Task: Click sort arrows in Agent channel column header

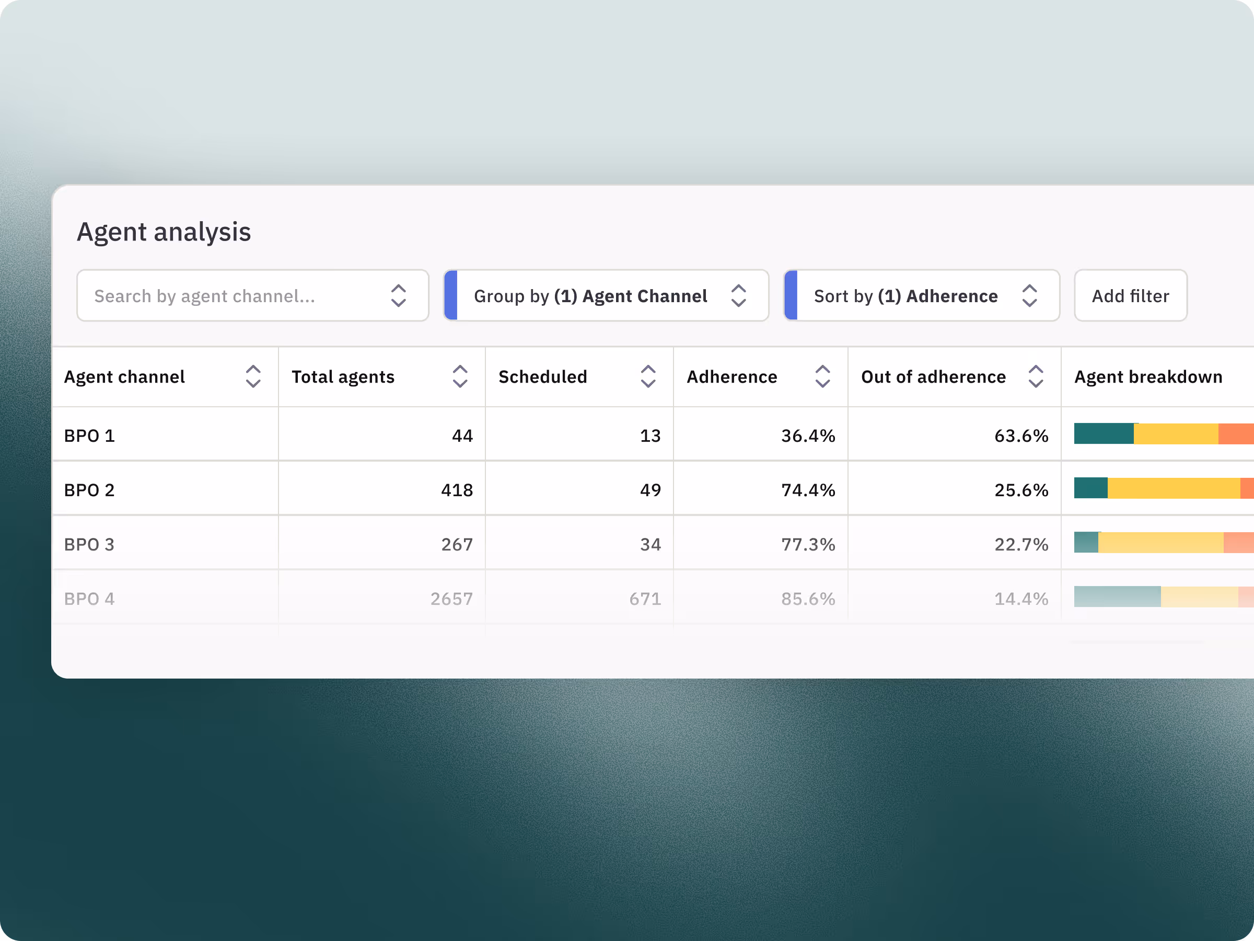Action: coord(253,376)
